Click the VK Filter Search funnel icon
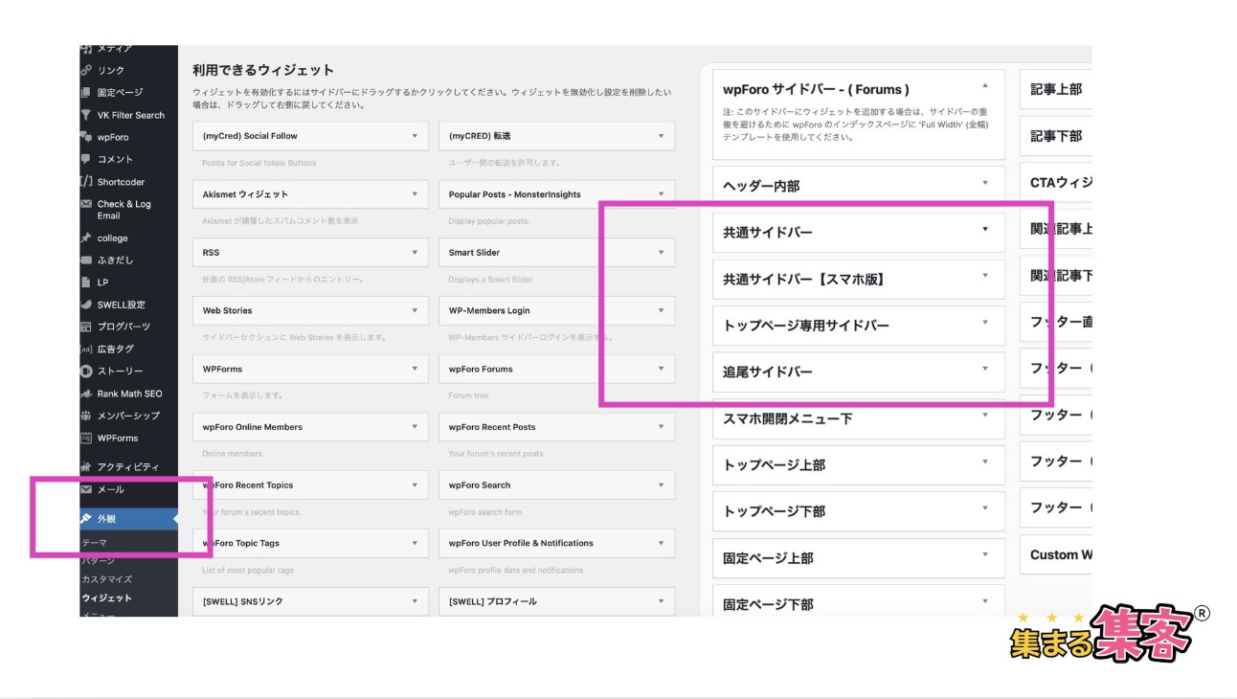 [86, 115]
